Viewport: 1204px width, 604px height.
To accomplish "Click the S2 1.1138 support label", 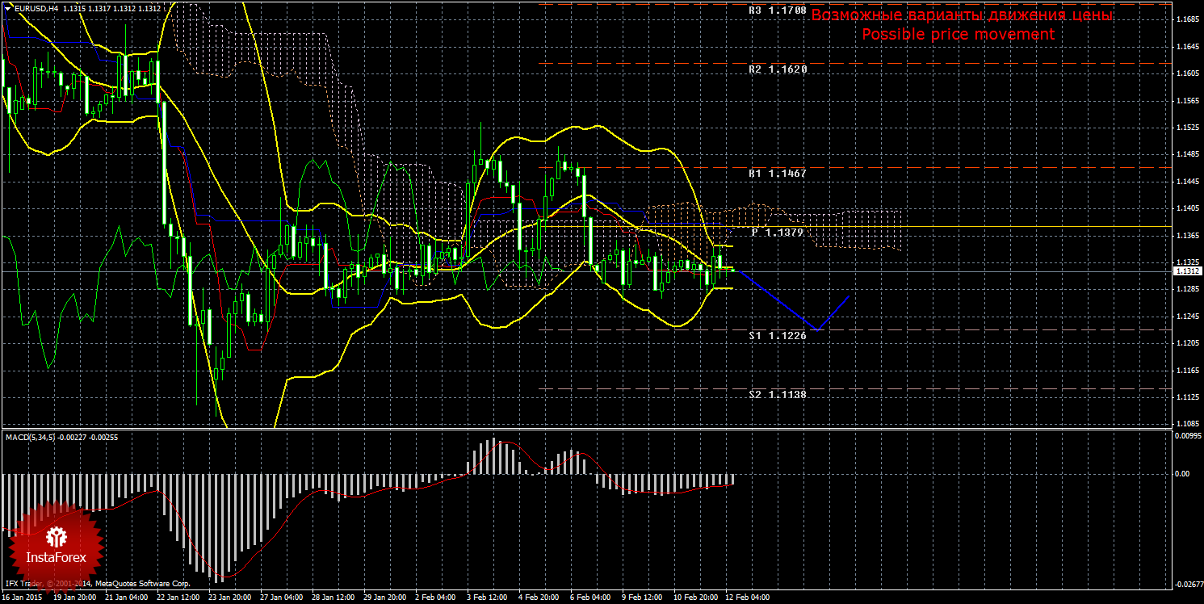I will [x=777, y=394].
